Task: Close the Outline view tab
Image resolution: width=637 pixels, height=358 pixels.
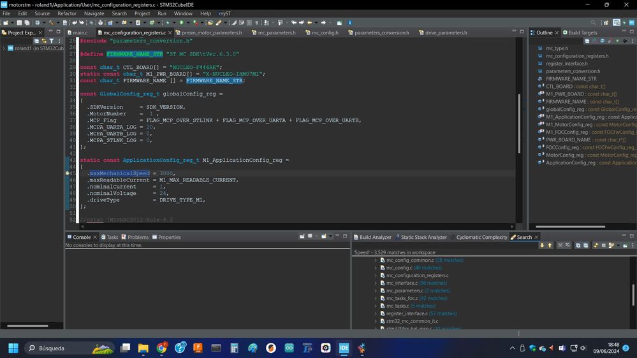Action: click(x=557, y=32)
